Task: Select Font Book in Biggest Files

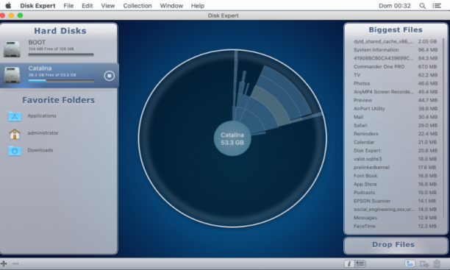Action: point(396,176)
